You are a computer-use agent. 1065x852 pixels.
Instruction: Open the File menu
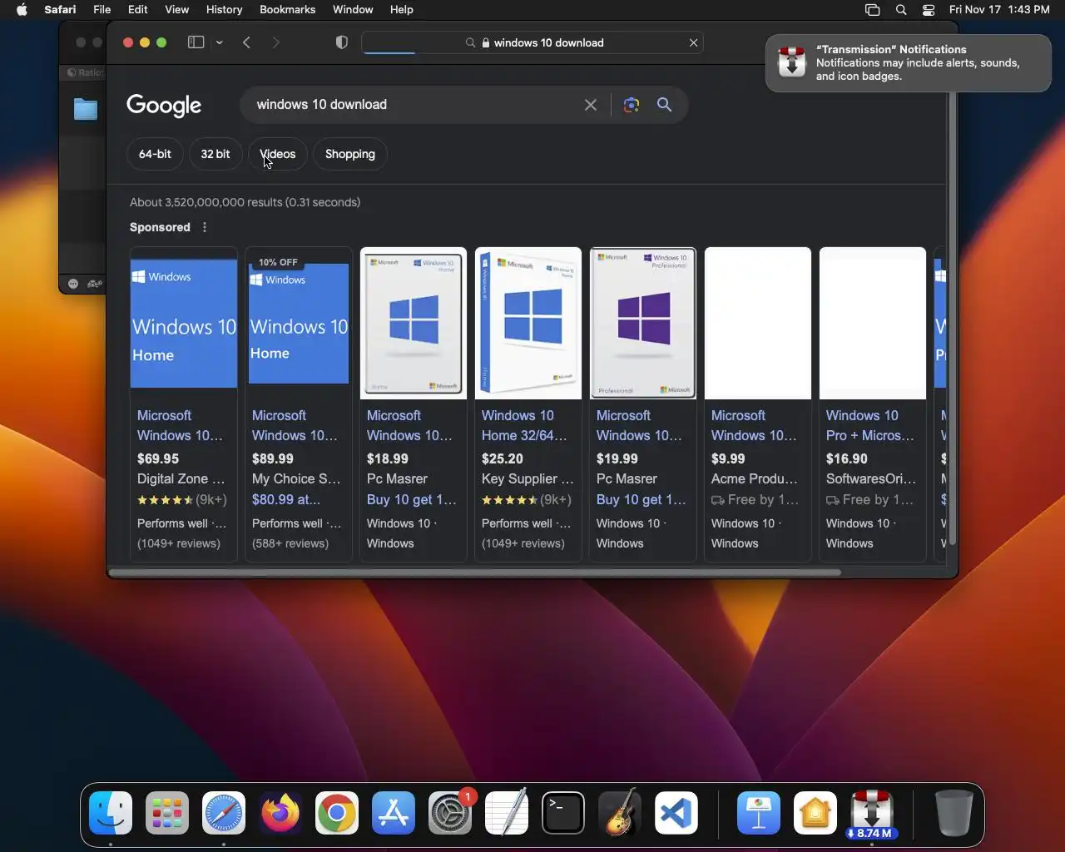click(x=102, y=9)
